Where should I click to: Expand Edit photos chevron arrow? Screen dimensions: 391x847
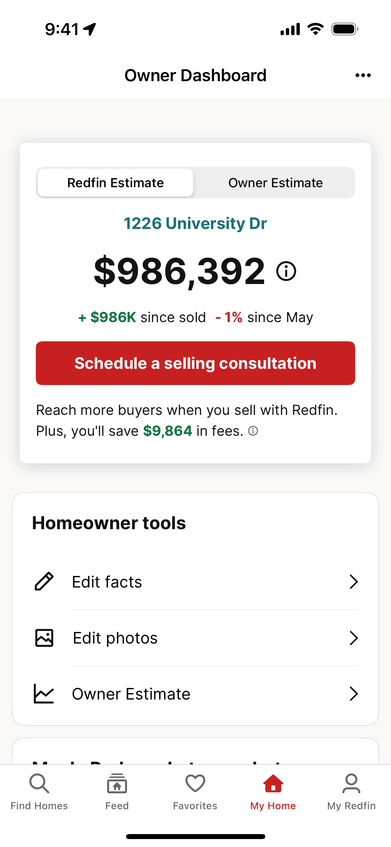pyautogui.click(x=354, y=638)
